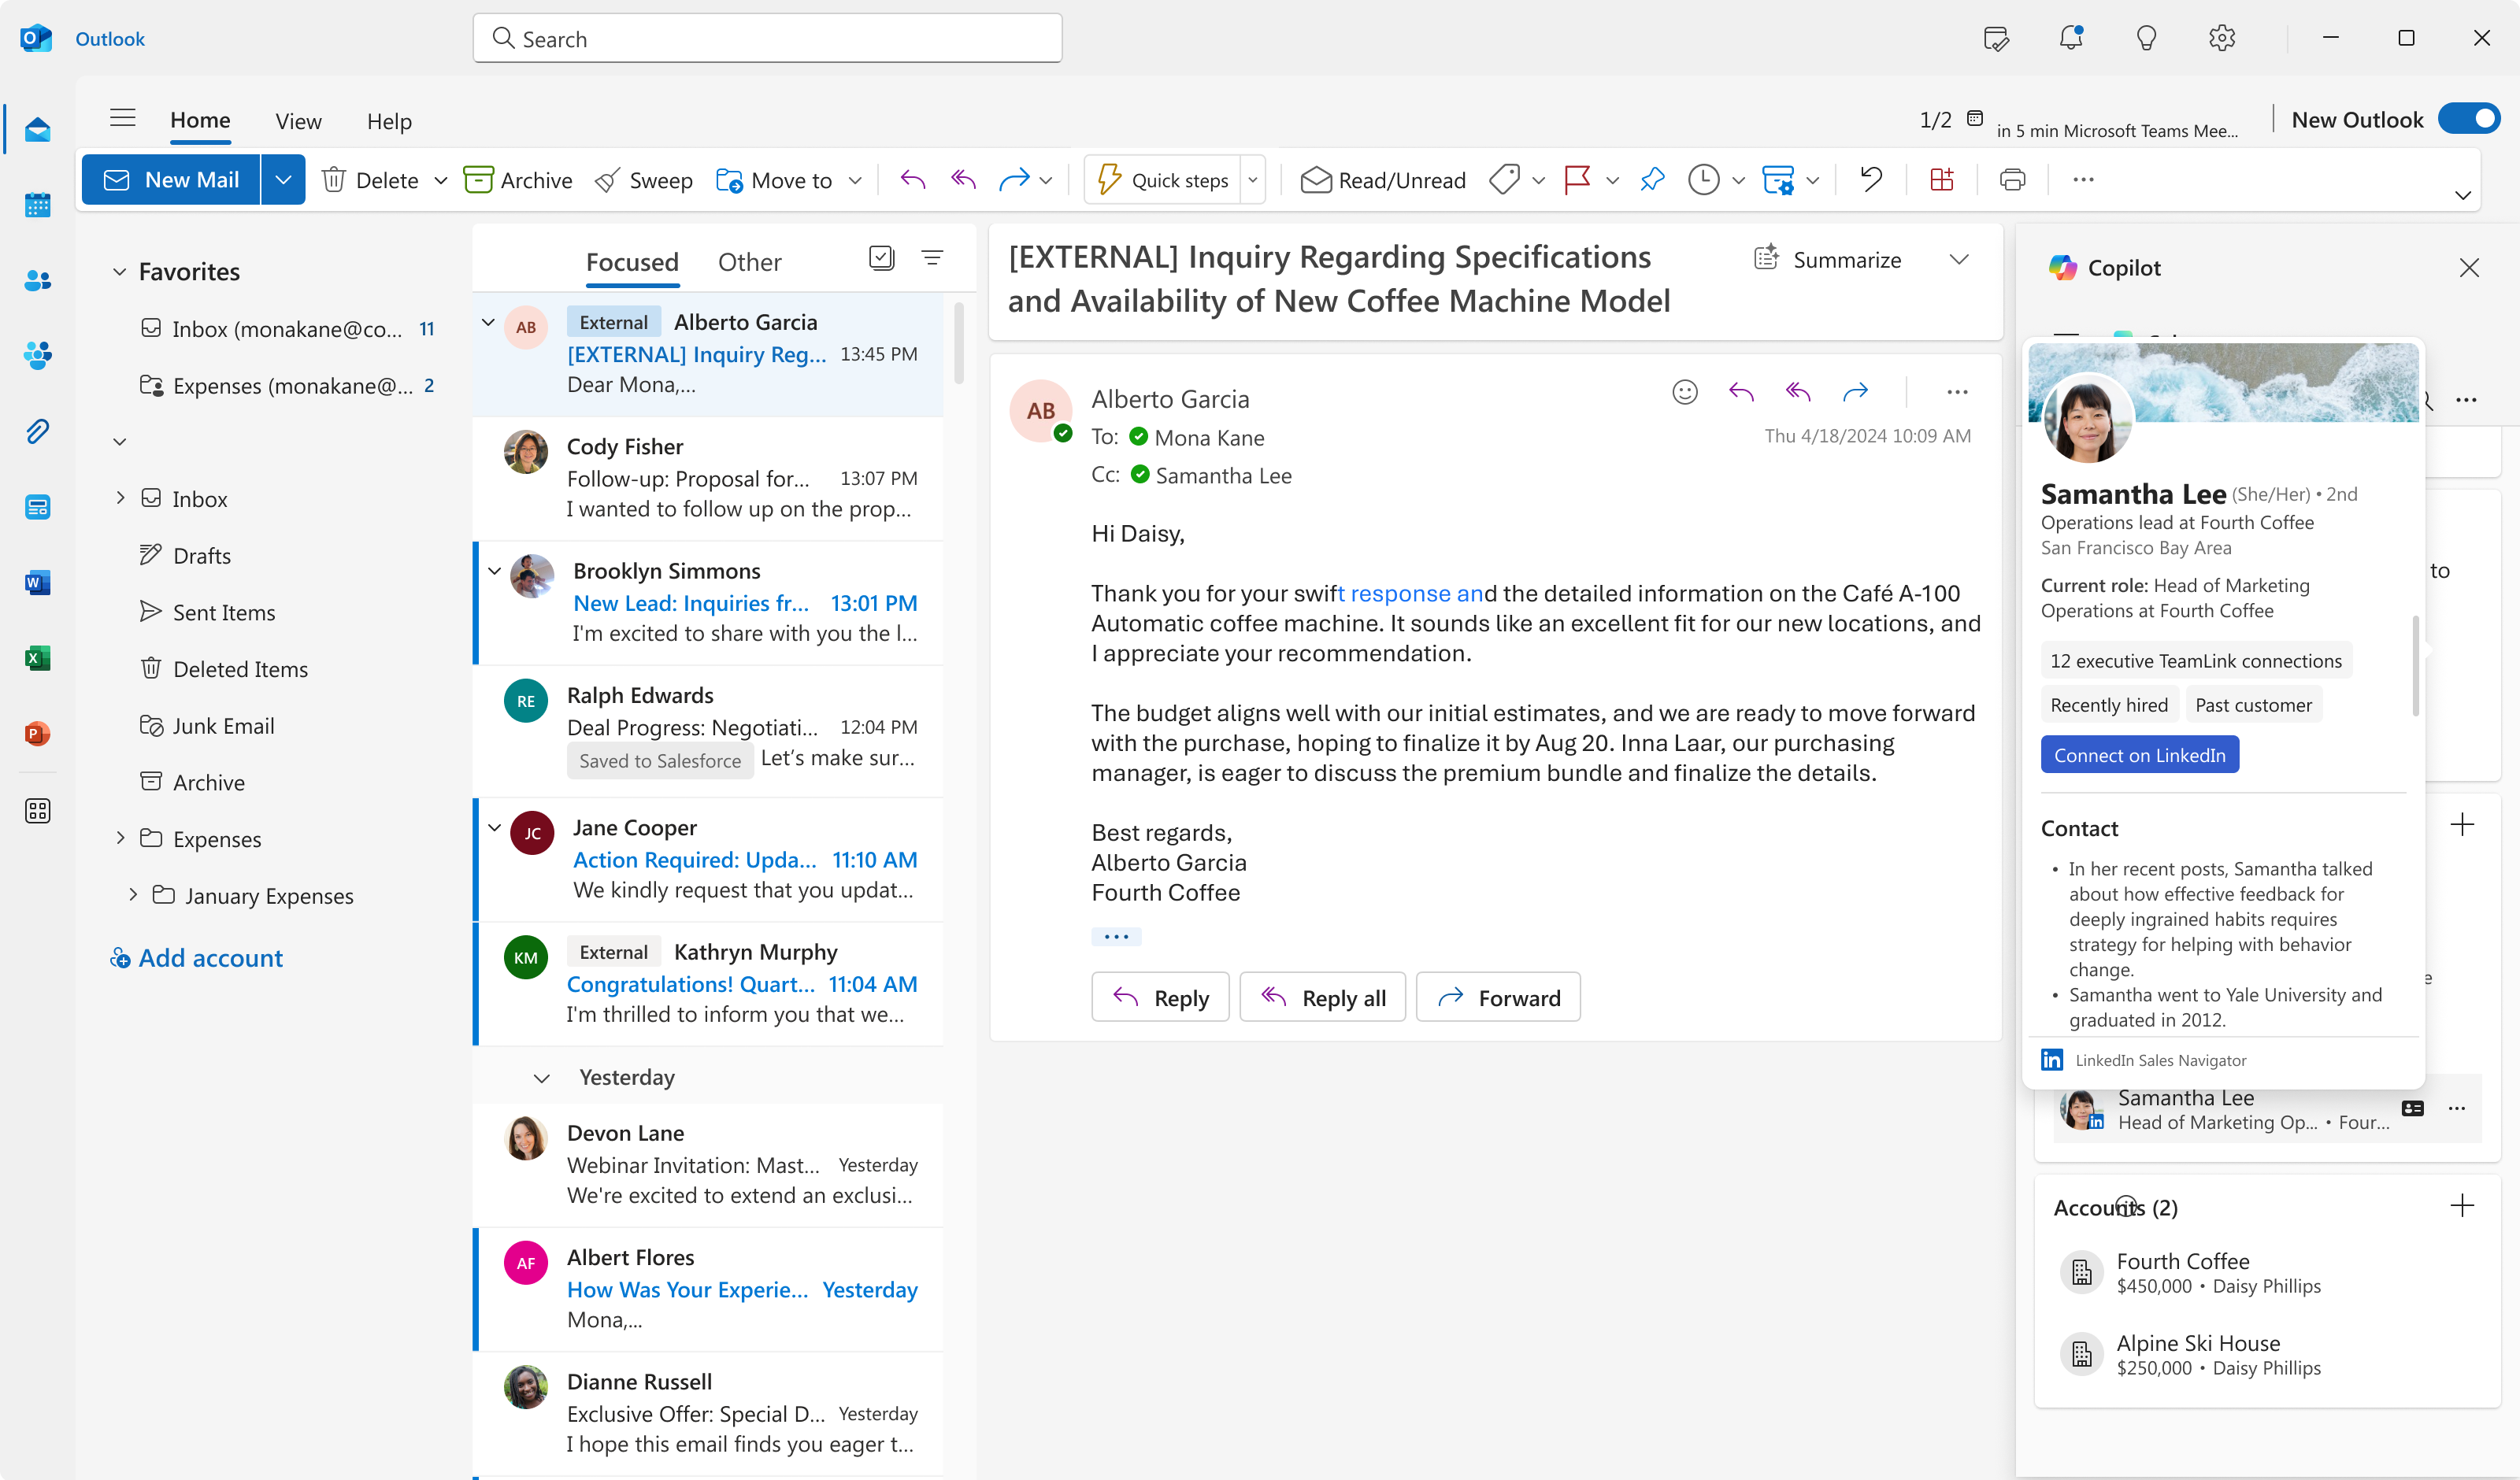
Task: Click the Reply arrow in ribbon
Action: 912,180
